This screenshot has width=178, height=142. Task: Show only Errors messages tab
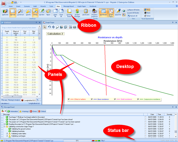point(33,111)
